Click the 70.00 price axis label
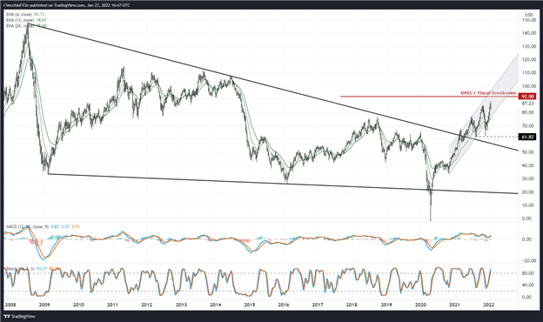The height and width of the screenshot is (322, 543). coord(527,125)
